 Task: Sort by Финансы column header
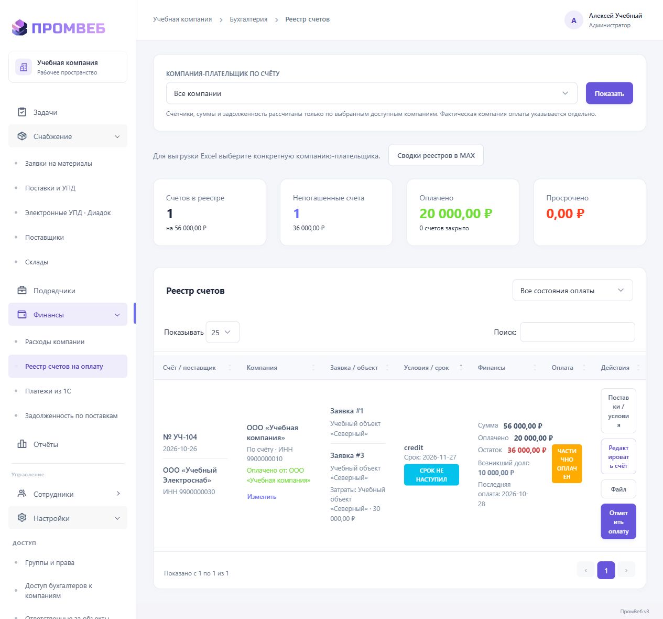[x=505, y=368]
